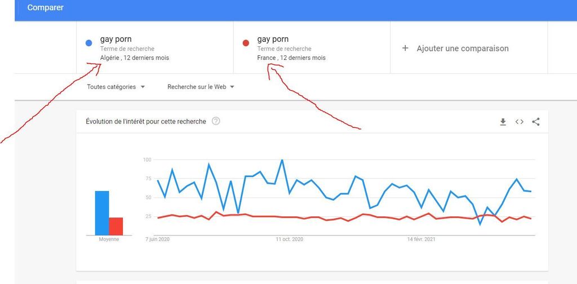The image size is (577, 284).
Task: Click the red average bar above Moyenne
Action: point(116,226)
